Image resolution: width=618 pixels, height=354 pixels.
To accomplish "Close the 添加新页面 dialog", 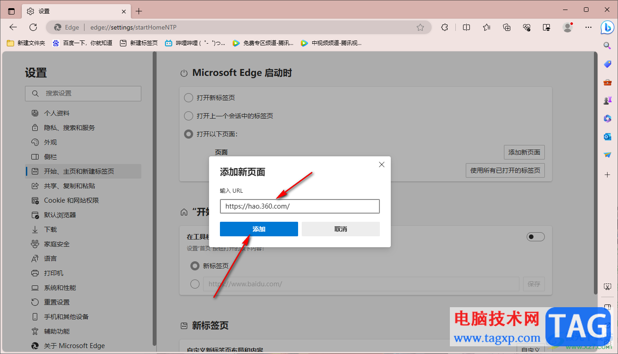I will click(x=382, y=165).
